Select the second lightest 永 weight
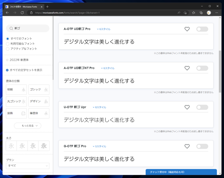224x178 pixels. pos(22,146)
